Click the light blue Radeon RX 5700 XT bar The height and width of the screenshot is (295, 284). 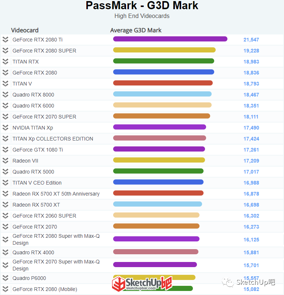click(x=158, y=204)
